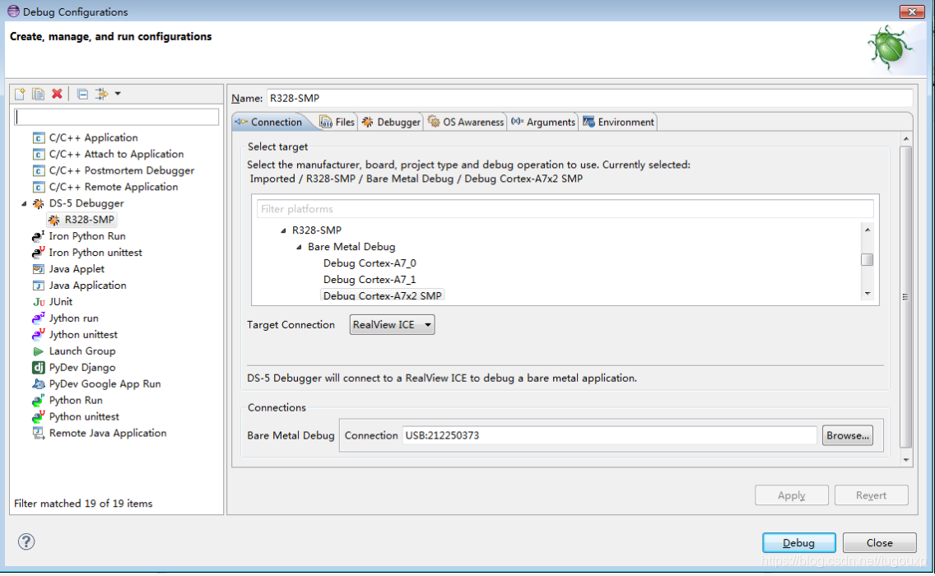Select the PyDev Google App Run entry
Viewport: 935px width, 576px height.
[x=105, y=384]
